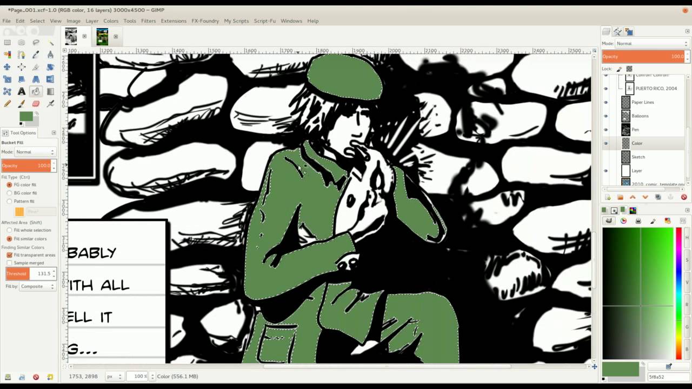Click the navigate image icon at canvas corner
This screenshot has width=692, height=389.
pos(595,367)
